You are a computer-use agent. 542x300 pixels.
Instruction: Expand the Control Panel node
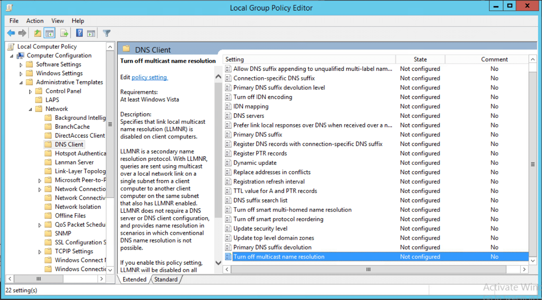pos(31,91)
